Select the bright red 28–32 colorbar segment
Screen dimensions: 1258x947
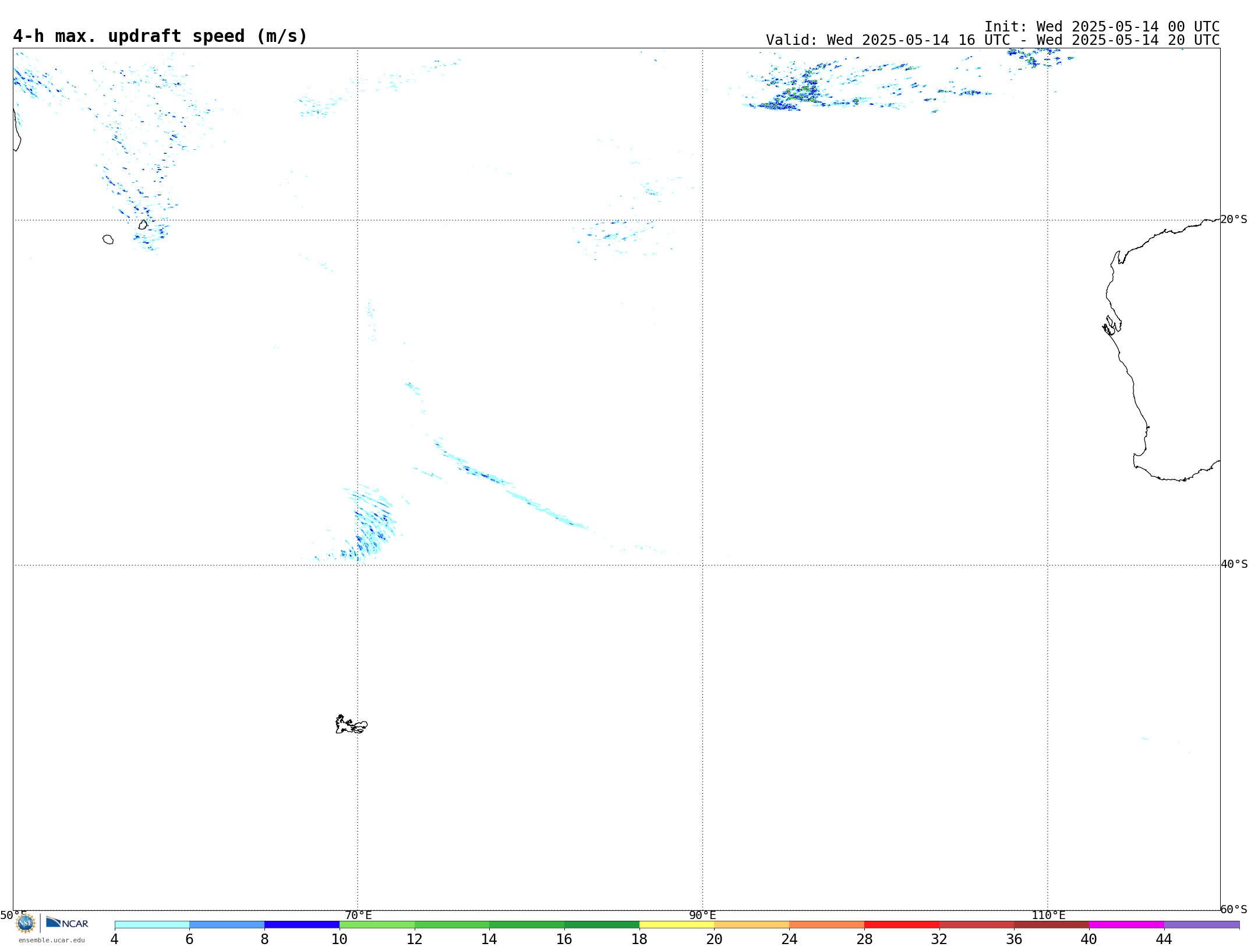pos(902,925)
